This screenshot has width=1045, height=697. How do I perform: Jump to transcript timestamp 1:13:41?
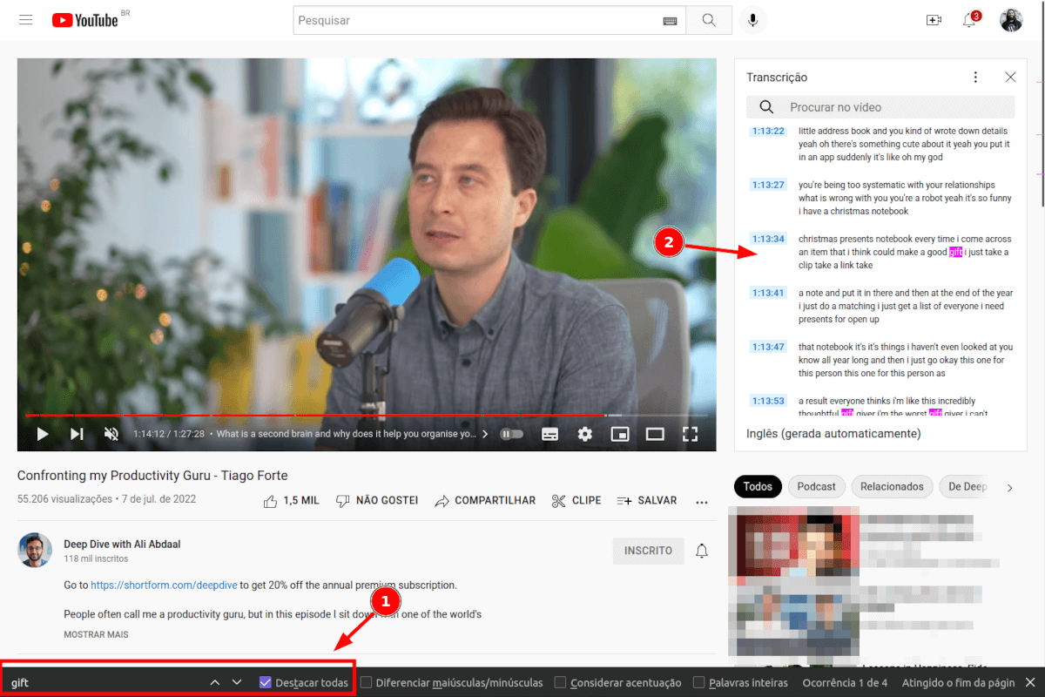[x=768, y=293]
